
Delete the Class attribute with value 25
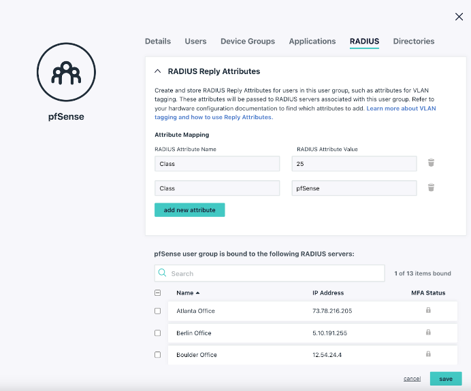point(431,163)
